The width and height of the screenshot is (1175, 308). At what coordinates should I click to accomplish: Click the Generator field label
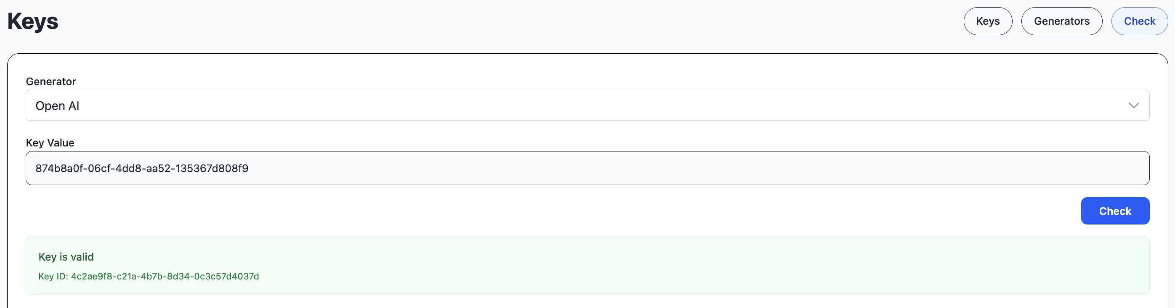click(51, 81)
